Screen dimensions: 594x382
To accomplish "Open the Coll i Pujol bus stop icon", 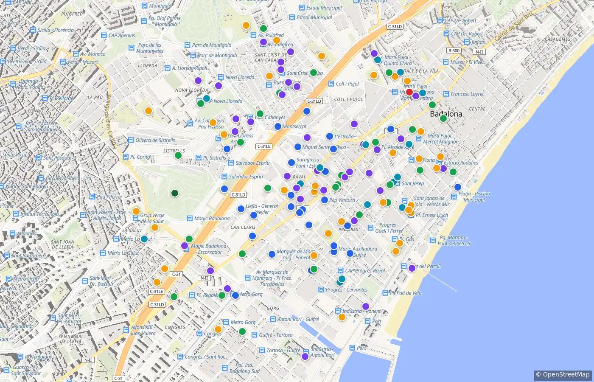I will tap(331, 84).
